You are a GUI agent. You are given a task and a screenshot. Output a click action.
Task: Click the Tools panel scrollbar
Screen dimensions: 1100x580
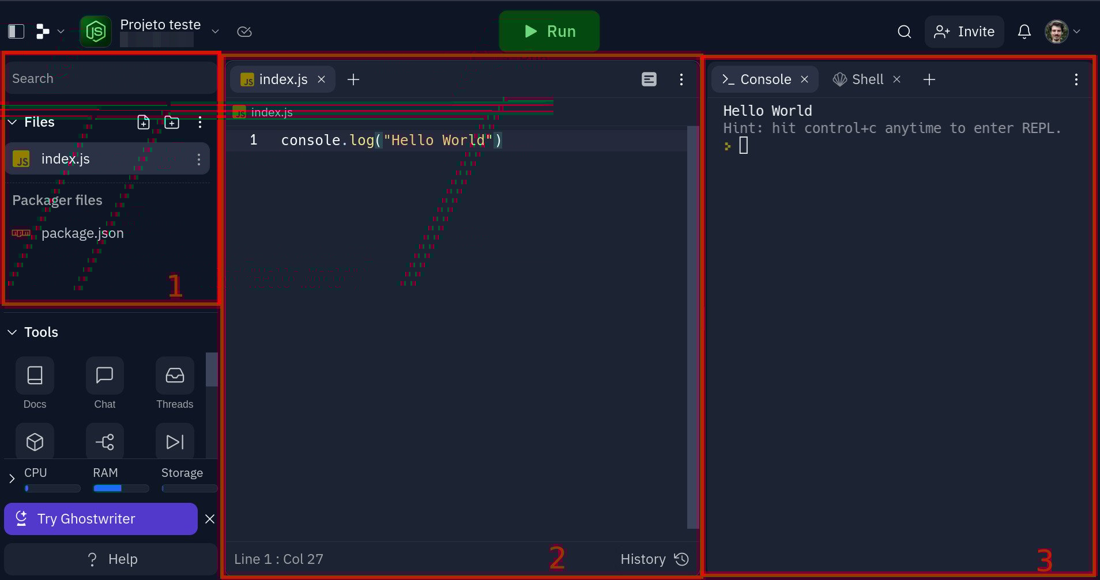pyautogui.click(x=212, y=370)
